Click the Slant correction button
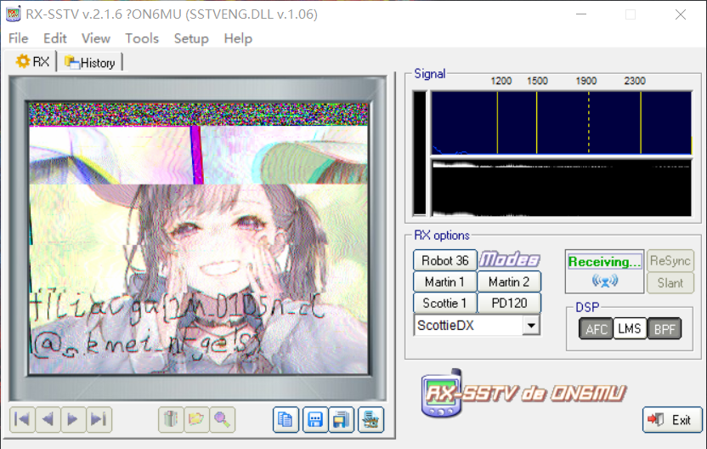 (670, 283)
